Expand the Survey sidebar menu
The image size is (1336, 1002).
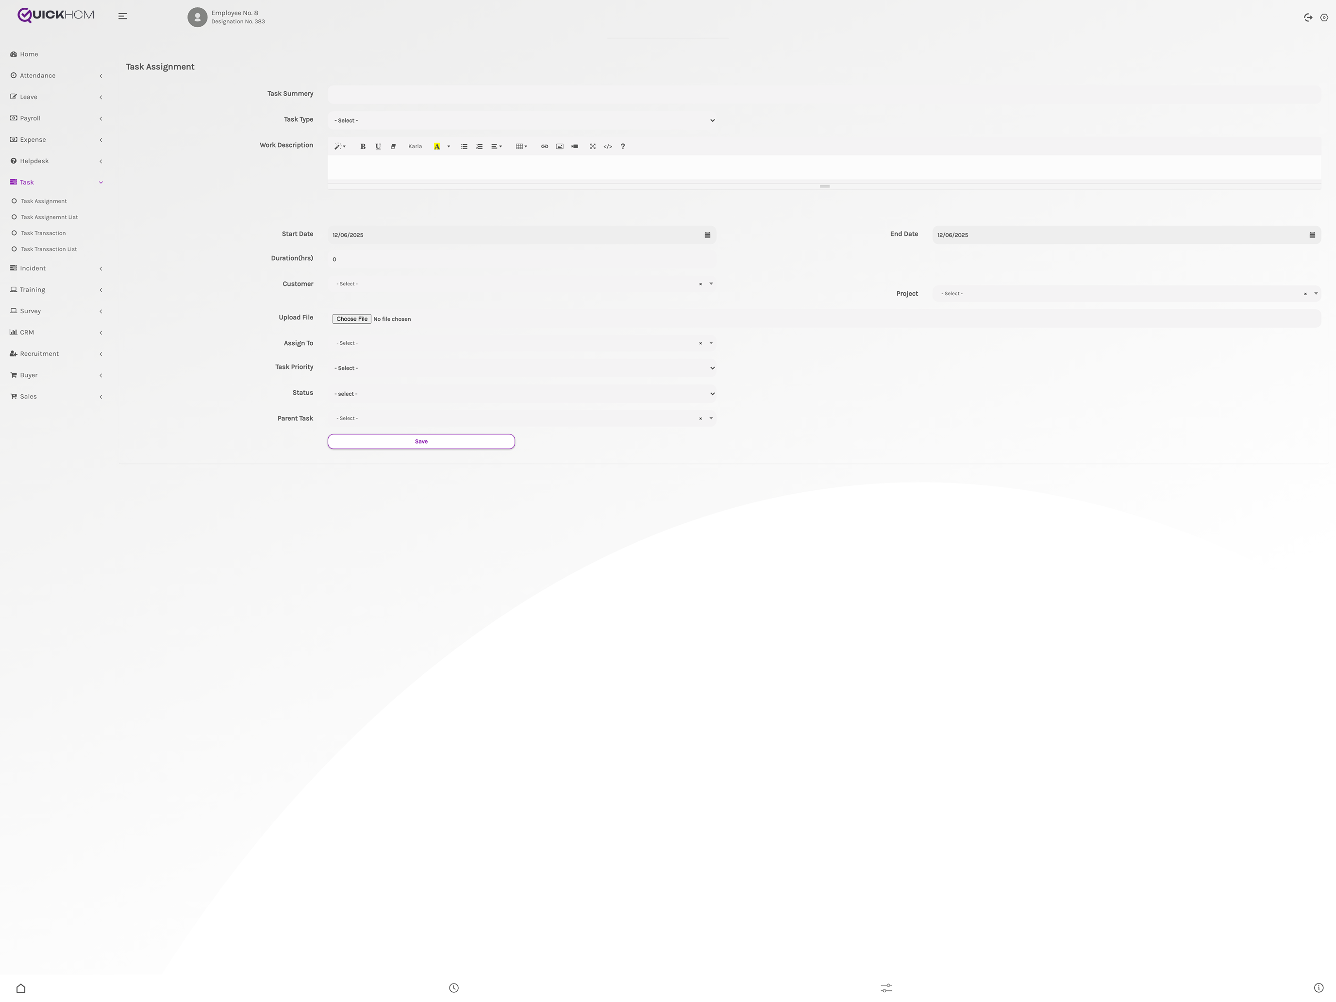click(x=55, y=311)
